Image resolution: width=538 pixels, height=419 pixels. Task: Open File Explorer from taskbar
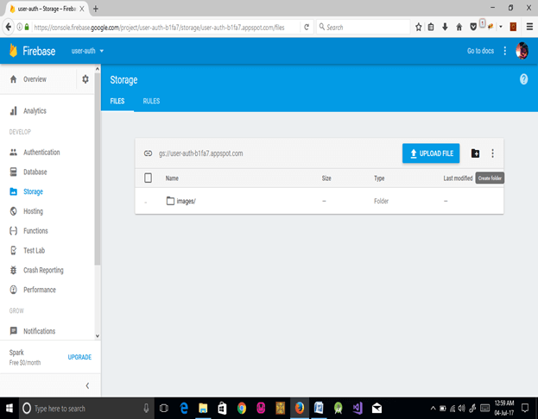coord(203,409)
